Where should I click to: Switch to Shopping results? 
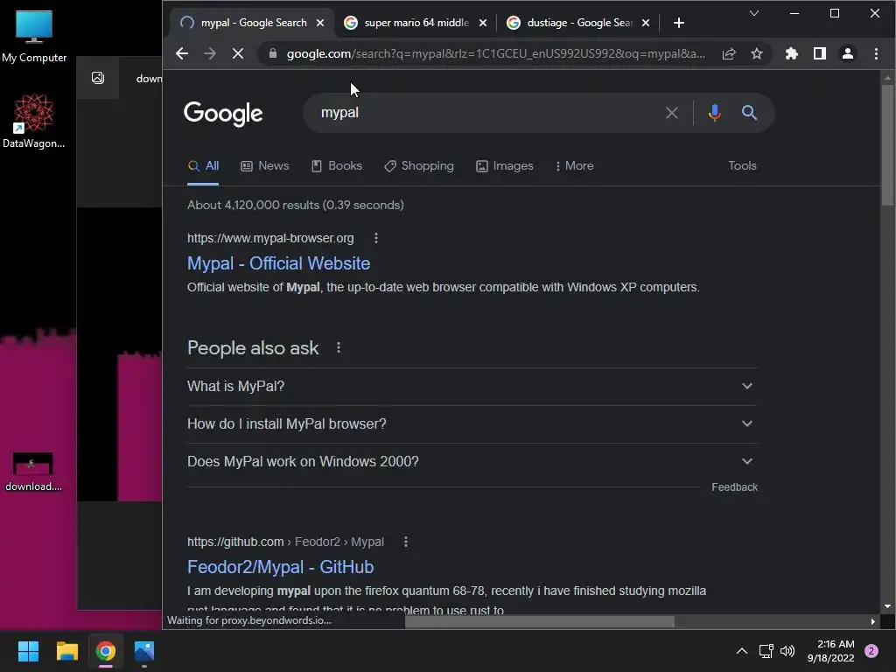pyautogui.click(x=419, y=165)
